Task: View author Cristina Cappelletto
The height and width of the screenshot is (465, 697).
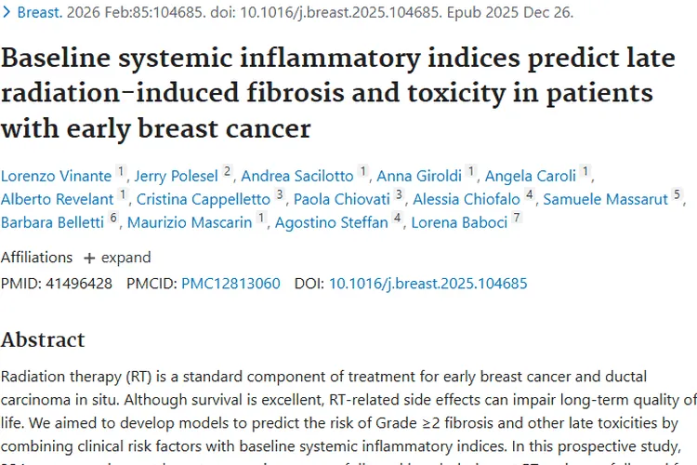Action: point(204,198)
